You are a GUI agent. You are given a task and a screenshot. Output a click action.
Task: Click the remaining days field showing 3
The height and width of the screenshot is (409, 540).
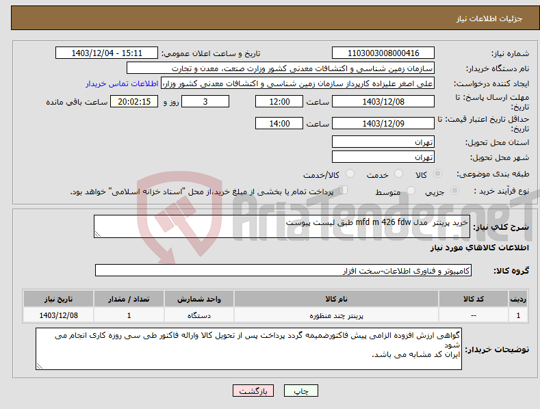205,101
